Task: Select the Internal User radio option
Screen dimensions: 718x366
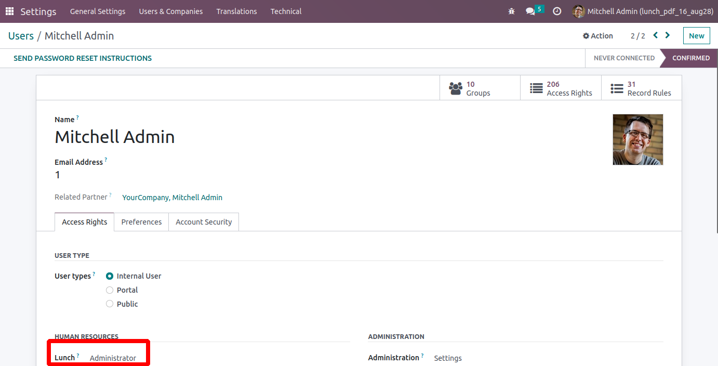Action: coord(110,276)
